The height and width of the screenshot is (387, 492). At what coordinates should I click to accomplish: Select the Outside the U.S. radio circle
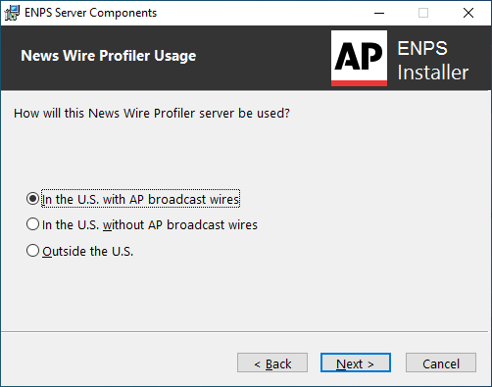(32, 251)
